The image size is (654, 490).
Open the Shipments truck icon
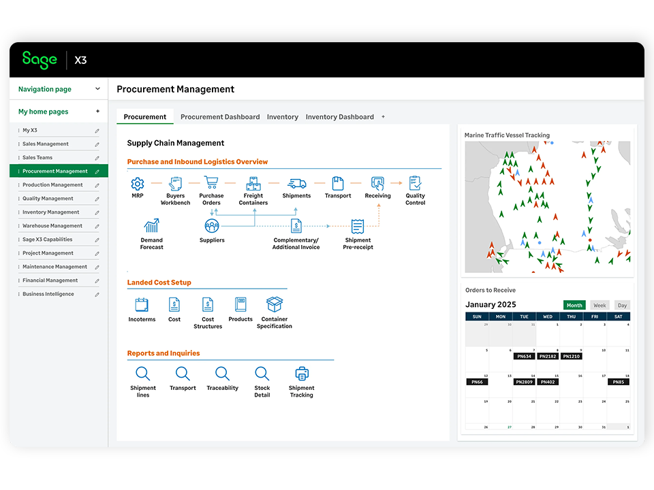point(296,183)
